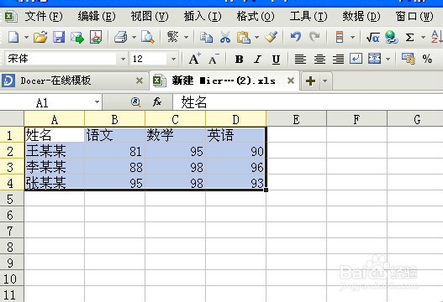Align text left
This screenshot has width=443, height=302.
(300, 59)
